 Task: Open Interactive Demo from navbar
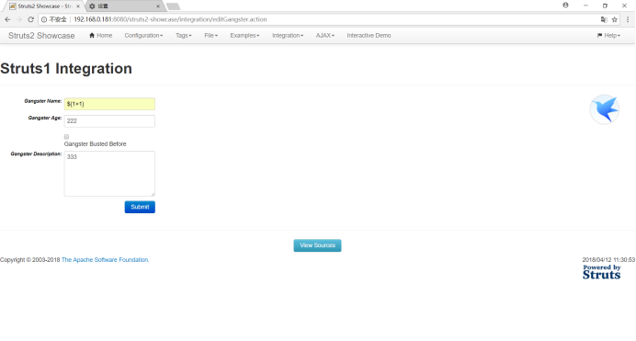coord(369,36)
